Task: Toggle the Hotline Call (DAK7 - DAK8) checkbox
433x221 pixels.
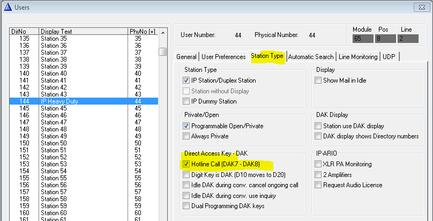Action: [x=186, y=164]
